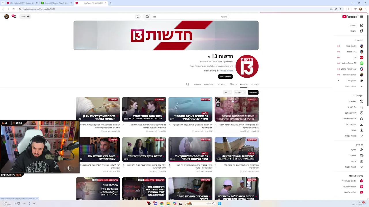Select the Oldest sort chip

click(228, 92)
